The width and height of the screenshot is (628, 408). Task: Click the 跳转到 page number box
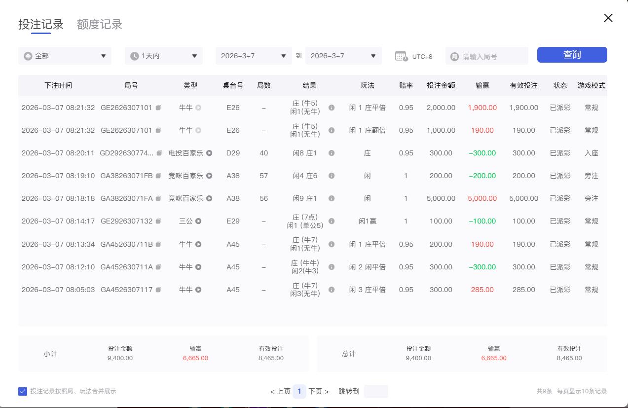(376, 391)
